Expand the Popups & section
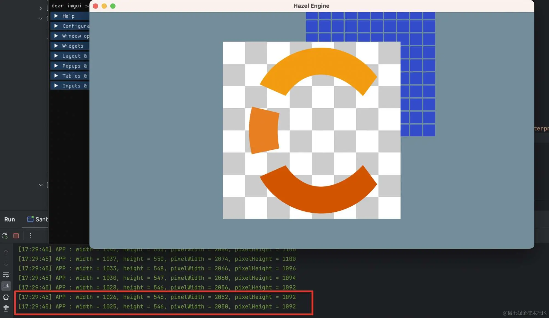 70,66
